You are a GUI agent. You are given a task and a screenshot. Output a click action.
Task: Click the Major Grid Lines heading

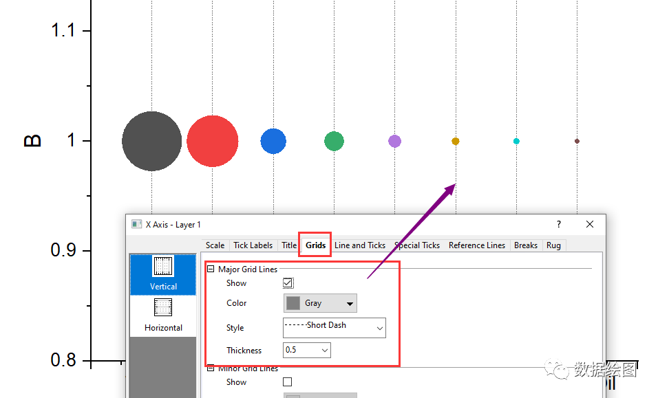tap(248, 269)
